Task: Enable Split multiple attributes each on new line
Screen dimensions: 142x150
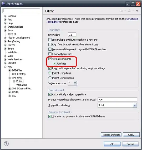Action: [50, 40]
